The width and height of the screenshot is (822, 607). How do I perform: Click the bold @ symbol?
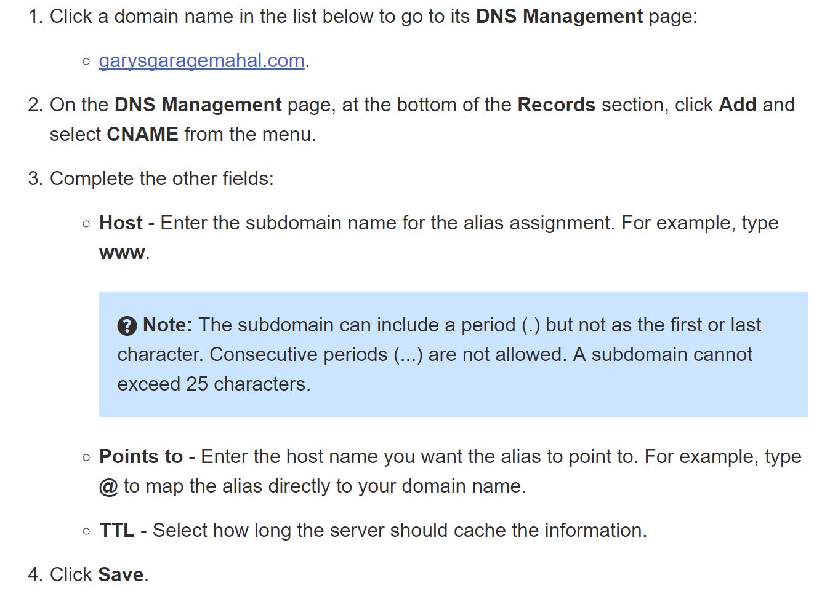click(x=108, y=486)
